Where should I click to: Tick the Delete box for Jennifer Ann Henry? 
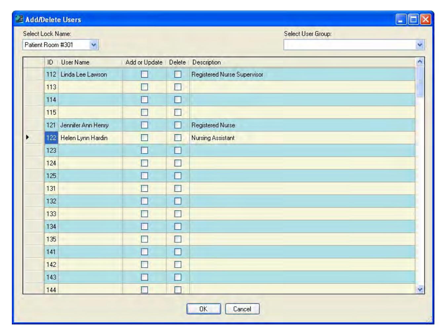[178, 125]
